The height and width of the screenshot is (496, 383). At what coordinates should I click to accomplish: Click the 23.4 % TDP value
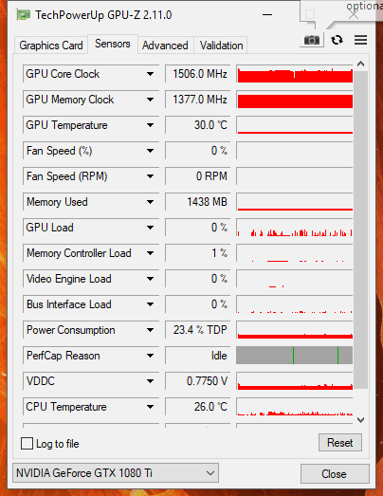(198, 330)
